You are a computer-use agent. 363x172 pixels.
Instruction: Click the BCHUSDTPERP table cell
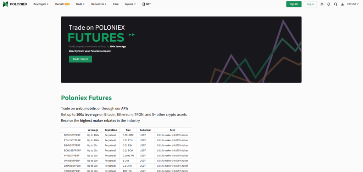(73, 150)
